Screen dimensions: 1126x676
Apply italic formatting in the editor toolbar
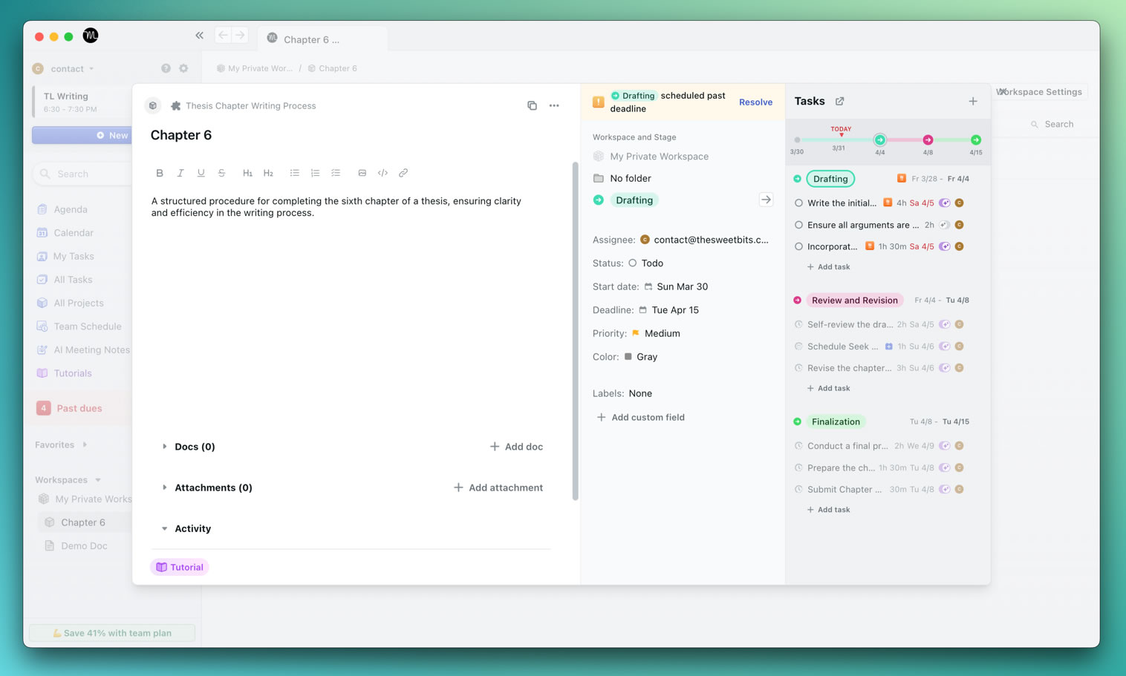click(180, 173)
